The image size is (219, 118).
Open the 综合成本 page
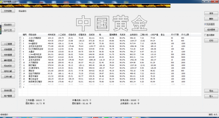(8, 66)
